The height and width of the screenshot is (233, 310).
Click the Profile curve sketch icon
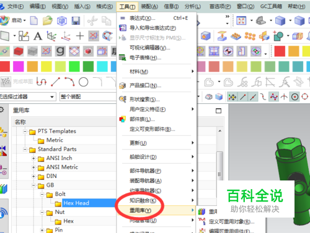click(x=42, y=82)
